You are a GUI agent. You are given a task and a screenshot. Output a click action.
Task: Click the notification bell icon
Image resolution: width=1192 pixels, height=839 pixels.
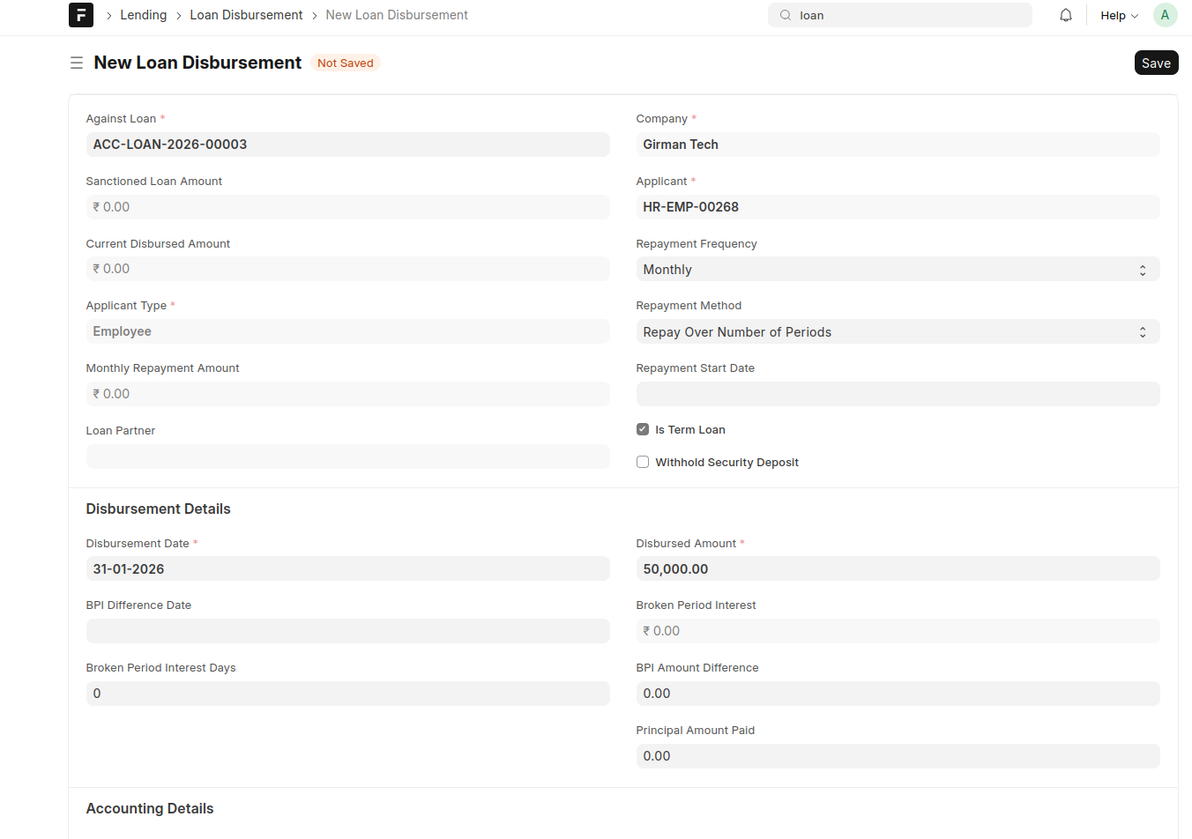point(1066,15)
